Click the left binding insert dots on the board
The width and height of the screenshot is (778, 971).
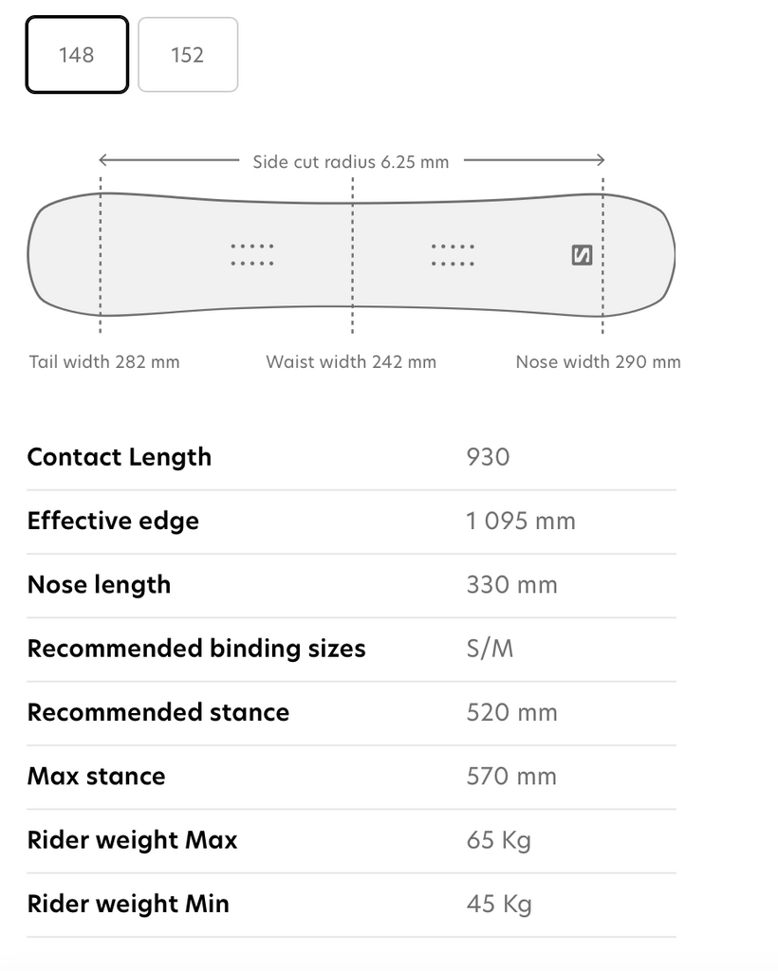(x=252, y=254)
